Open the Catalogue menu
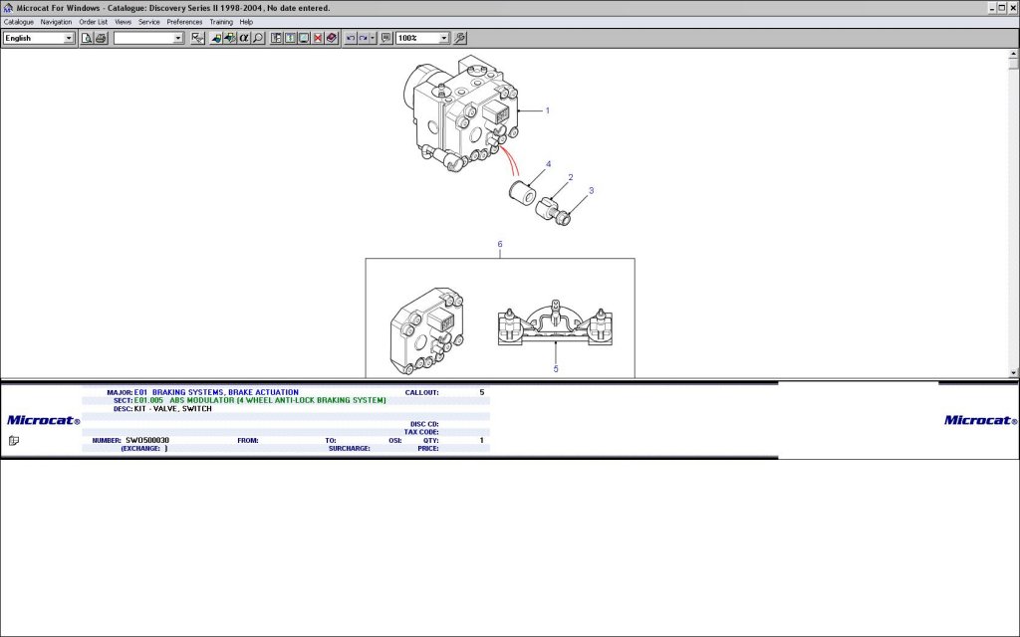Screen dimensions: 1020x637 [19, 22]
